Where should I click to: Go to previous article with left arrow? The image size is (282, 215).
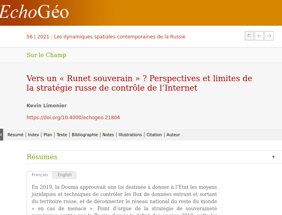pyautogui.click(x=259, y=36)
